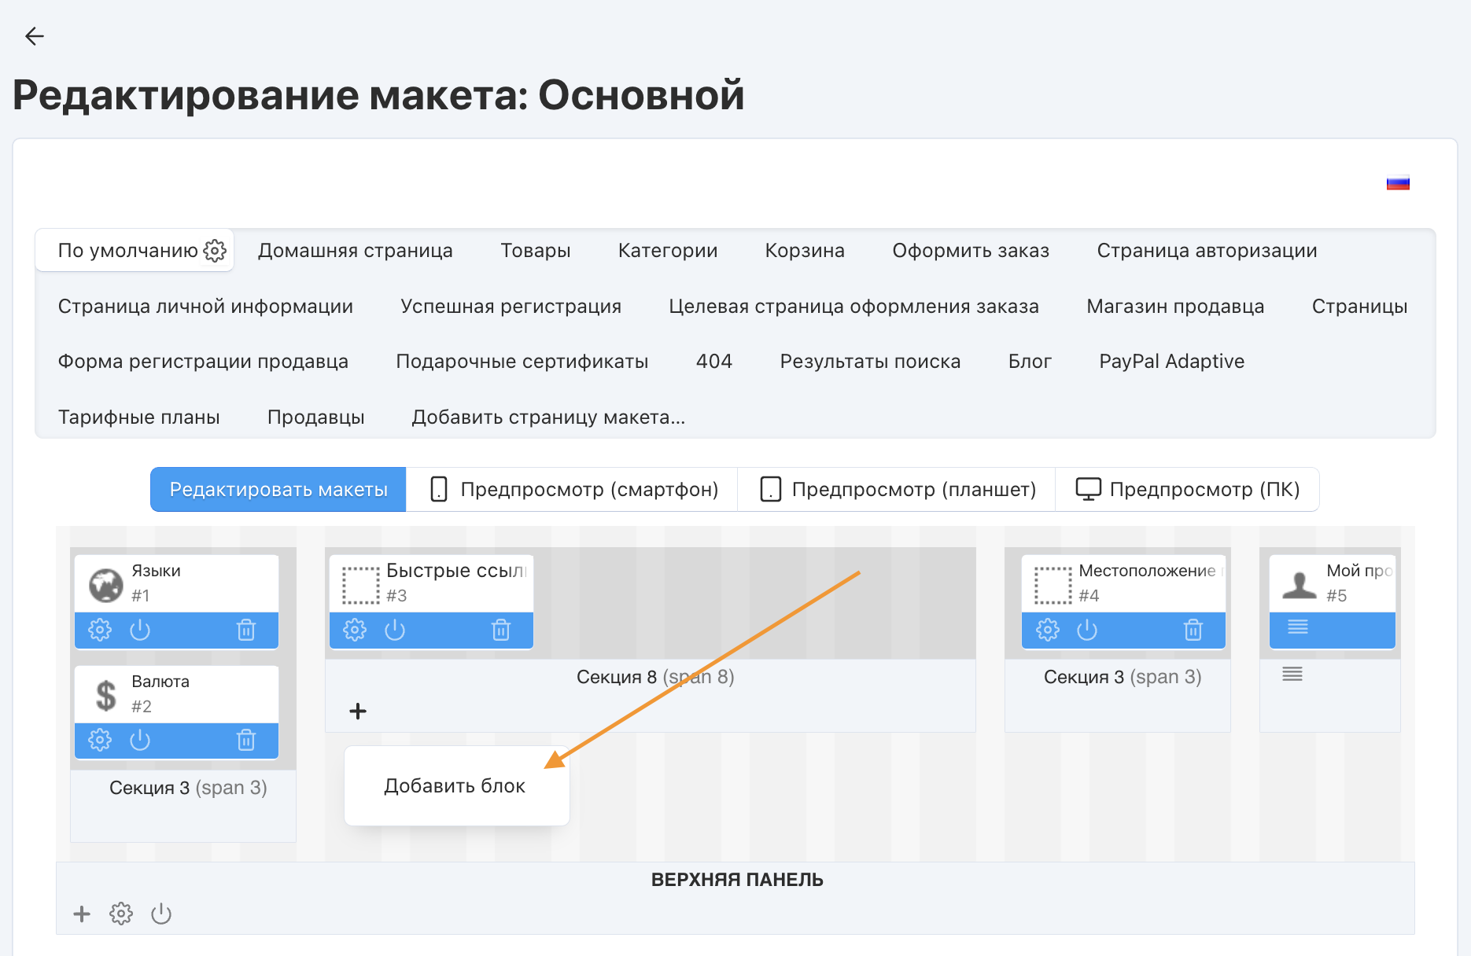Open settings gear of Быстрые ссылки block
Screen dimensions: 1471x956
coord(355,630)
